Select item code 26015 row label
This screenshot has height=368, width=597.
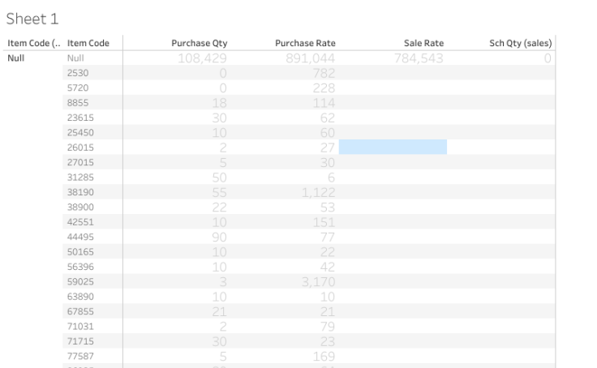click(80, 148)
